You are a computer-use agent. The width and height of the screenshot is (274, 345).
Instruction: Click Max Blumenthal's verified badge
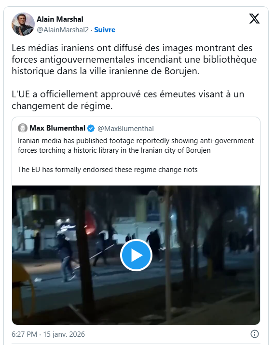pos(91,128)
